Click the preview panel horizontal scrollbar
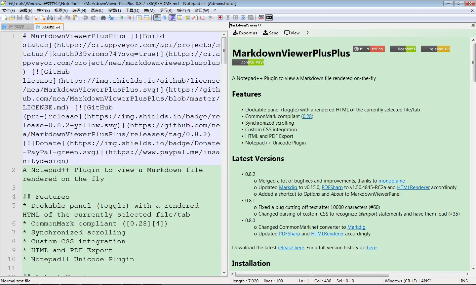Screen dimensions: 476x285 point(312,274)
